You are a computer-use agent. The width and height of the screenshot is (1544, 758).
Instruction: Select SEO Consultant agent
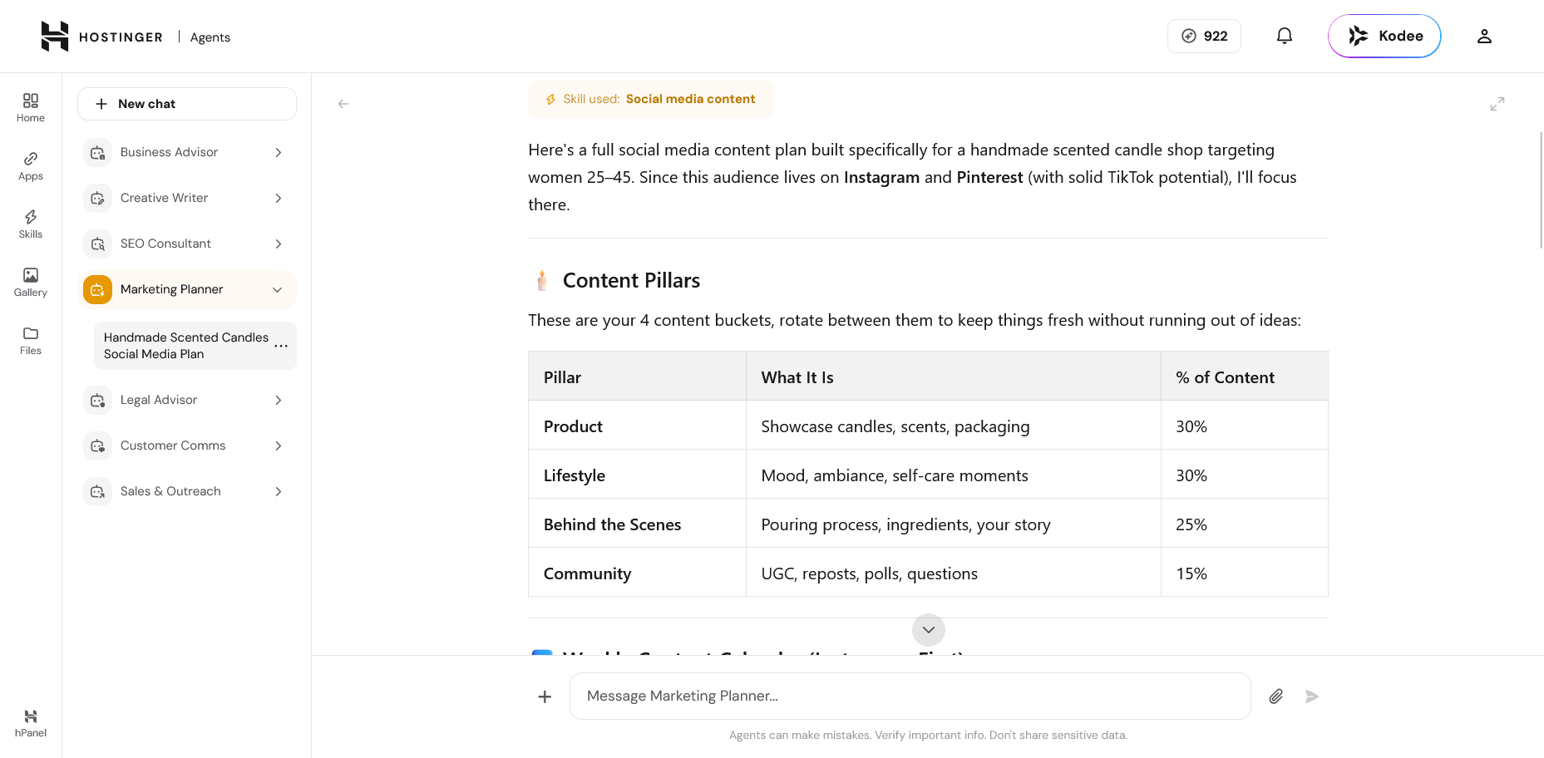[187, 244]
